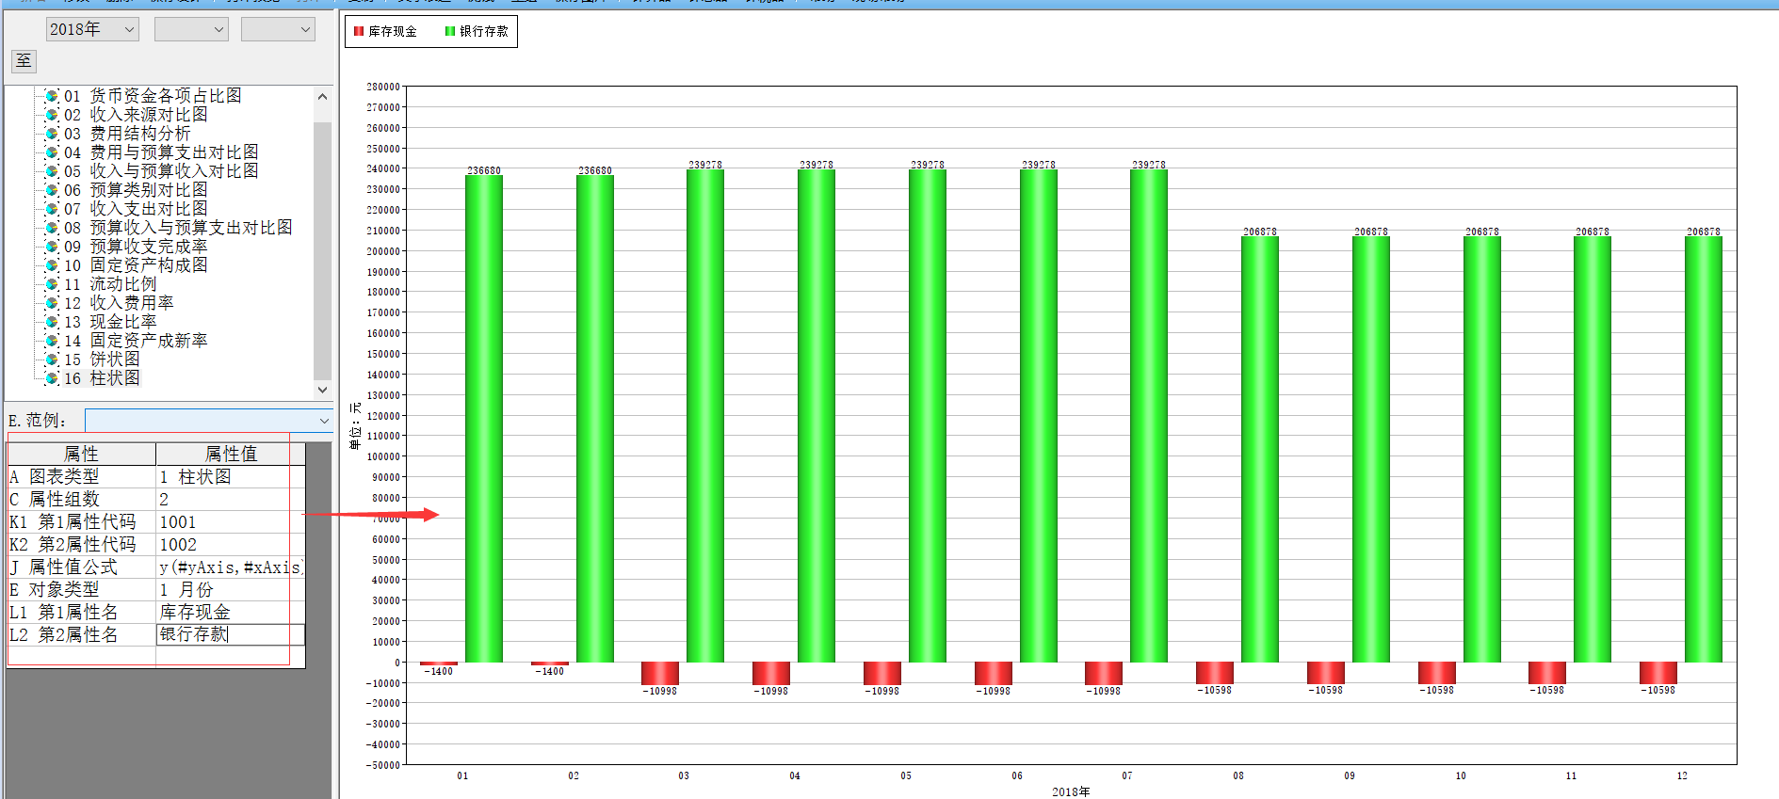Screen dimensions: 1779x799
Task: Edit the L2 第2属性名 value field
Action: coord(230,634)
